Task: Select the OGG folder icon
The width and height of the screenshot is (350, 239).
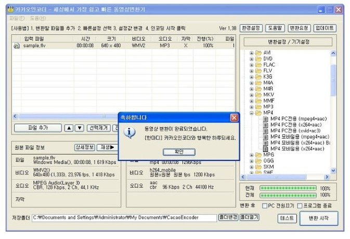Action: click(x=258, y=161)
